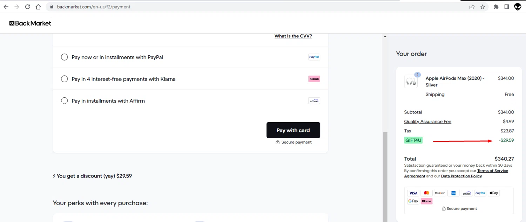526x222 pixels.
Task: Click the Klarna logo in payment options
Action: [x=314, y=79]
